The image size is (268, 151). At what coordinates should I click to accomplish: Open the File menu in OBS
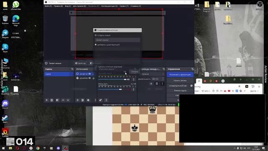[48, 6]
